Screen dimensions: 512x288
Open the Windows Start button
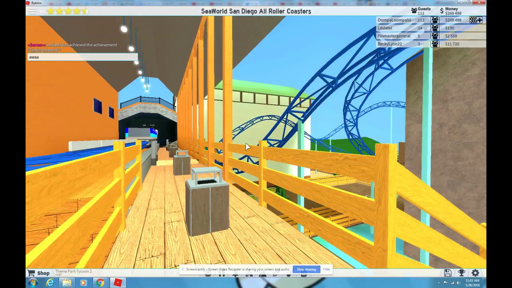tap(33, 283)
